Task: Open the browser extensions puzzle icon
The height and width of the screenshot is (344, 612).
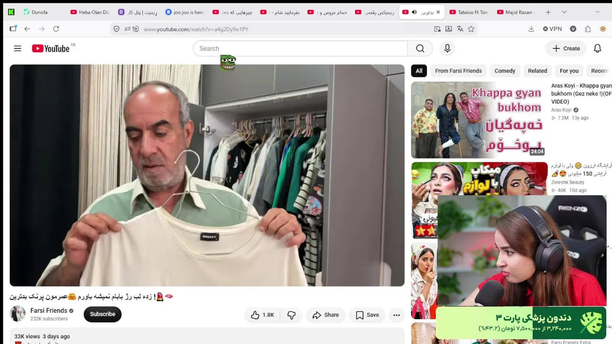Action: [588, 29]
